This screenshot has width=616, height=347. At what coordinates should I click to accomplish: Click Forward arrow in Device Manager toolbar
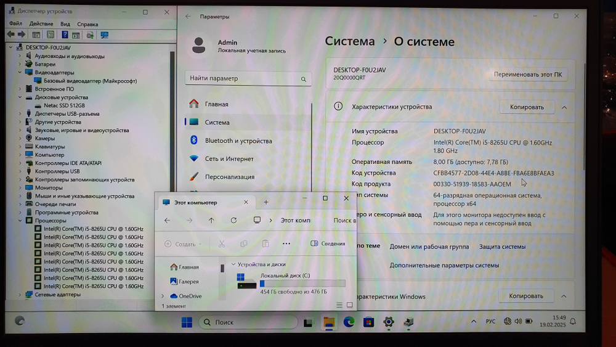[22, 35]
